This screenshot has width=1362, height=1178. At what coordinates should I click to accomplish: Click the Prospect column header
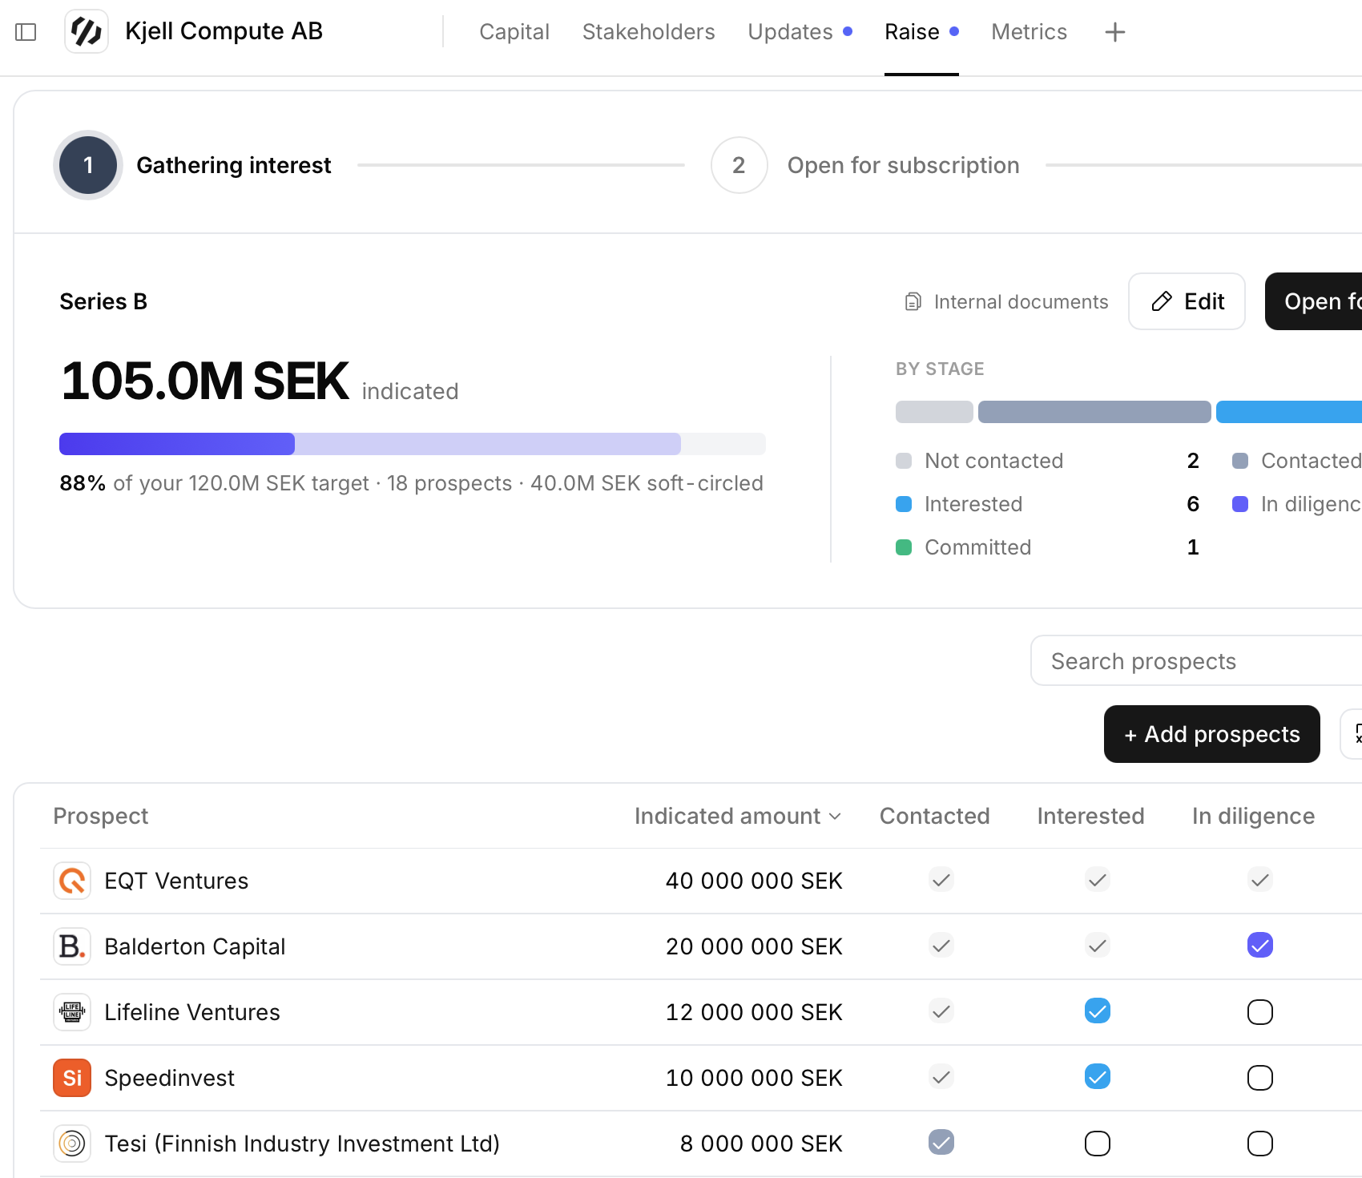(101, 816)
